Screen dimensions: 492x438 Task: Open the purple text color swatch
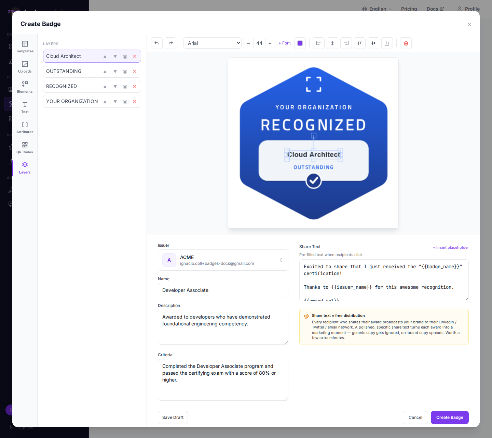(x=300, y=43)
